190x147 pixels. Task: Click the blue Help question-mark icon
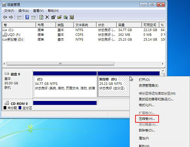tap(27, 17)
